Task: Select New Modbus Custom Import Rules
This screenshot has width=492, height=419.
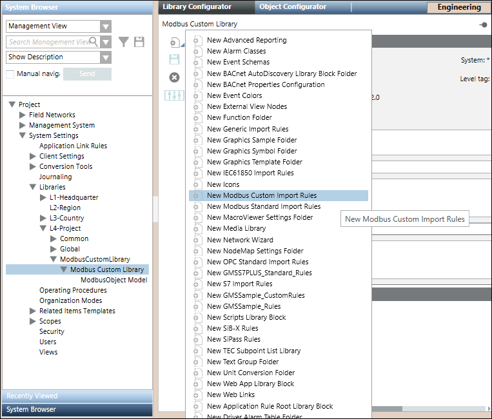Action: (261, 195)
